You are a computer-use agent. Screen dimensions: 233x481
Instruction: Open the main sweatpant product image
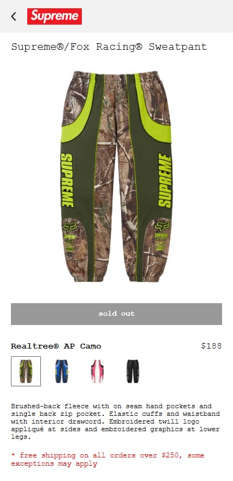pos(117,176)
